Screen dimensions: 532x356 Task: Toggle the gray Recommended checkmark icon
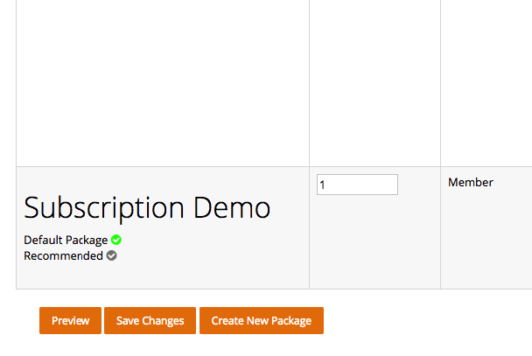pyautogui.click(x=112, y=255)
